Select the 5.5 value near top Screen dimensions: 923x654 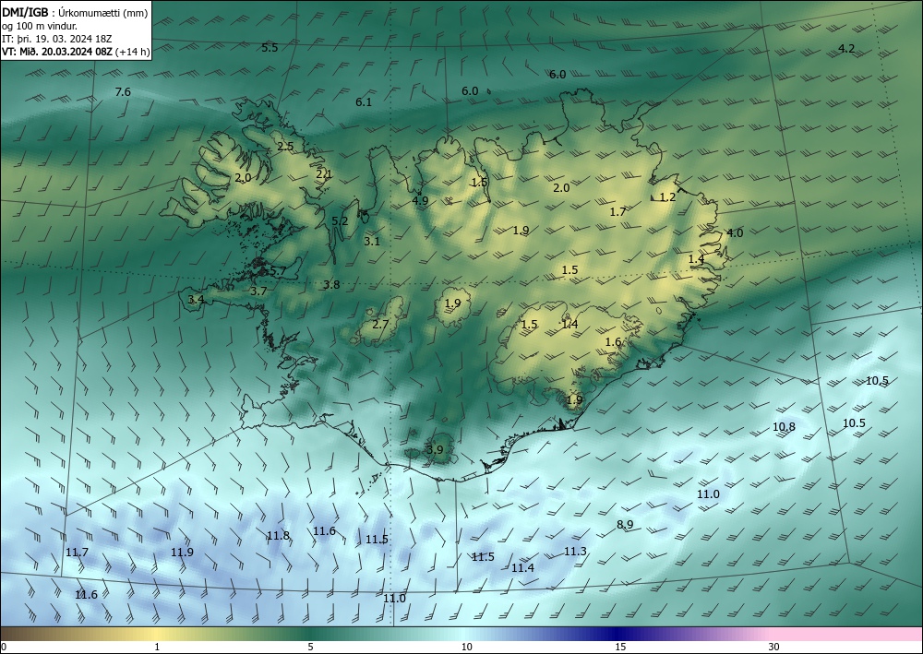(x=270, y=48)
